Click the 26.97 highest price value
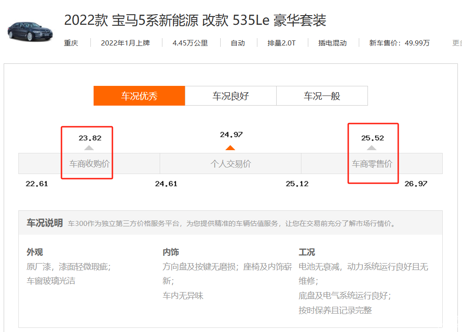Image resolution: width=462 pixels, height=332 pixels. point(416,184)
